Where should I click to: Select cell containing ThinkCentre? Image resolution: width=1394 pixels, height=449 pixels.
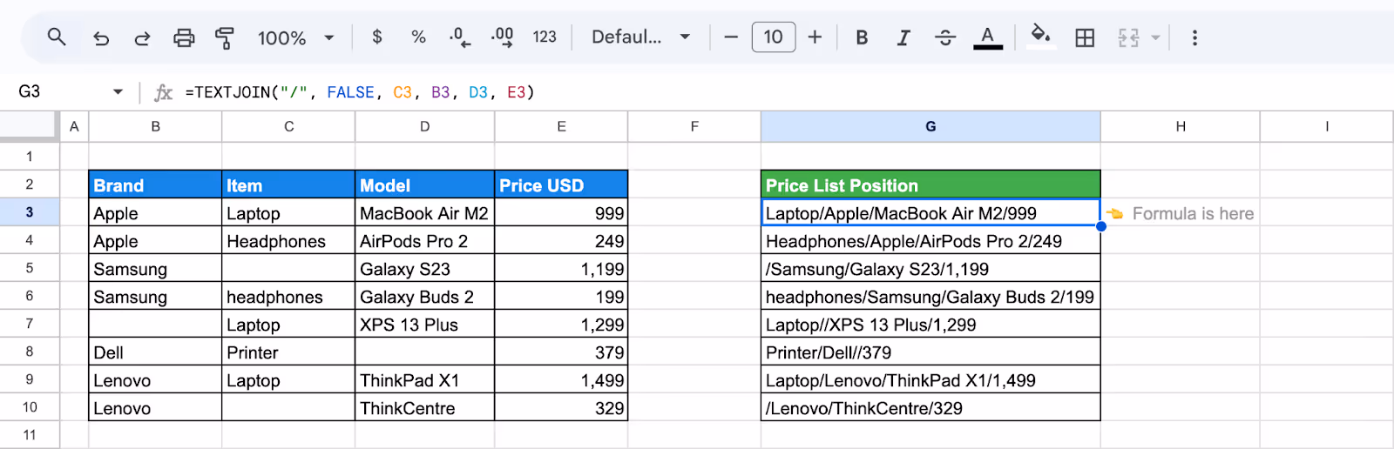[x=424, y=407]
